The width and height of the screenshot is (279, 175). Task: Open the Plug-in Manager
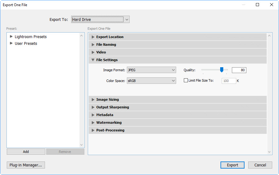tap(26, 165)
